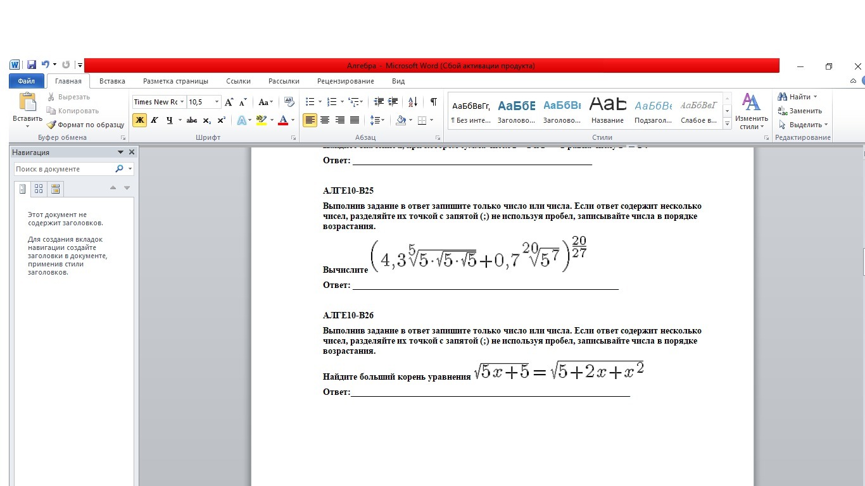This screenshot has height=486, width=865.
Task: Expand the styles gallery (More arrow)
Action: point(727,125)
